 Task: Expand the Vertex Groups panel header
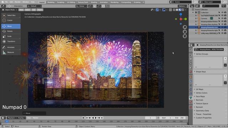click(x=202, y=54)
